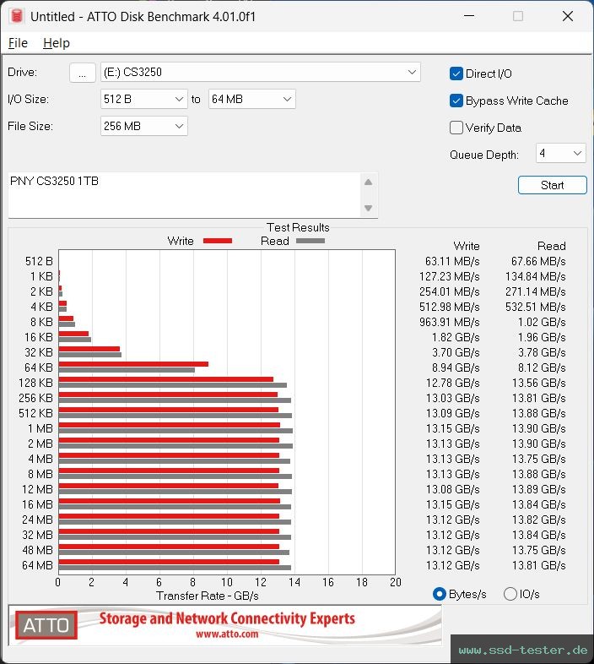Click the red 64 KB write bar
Image resolution: width=594 pixels, height=664 pixels.
pos(133,364)
